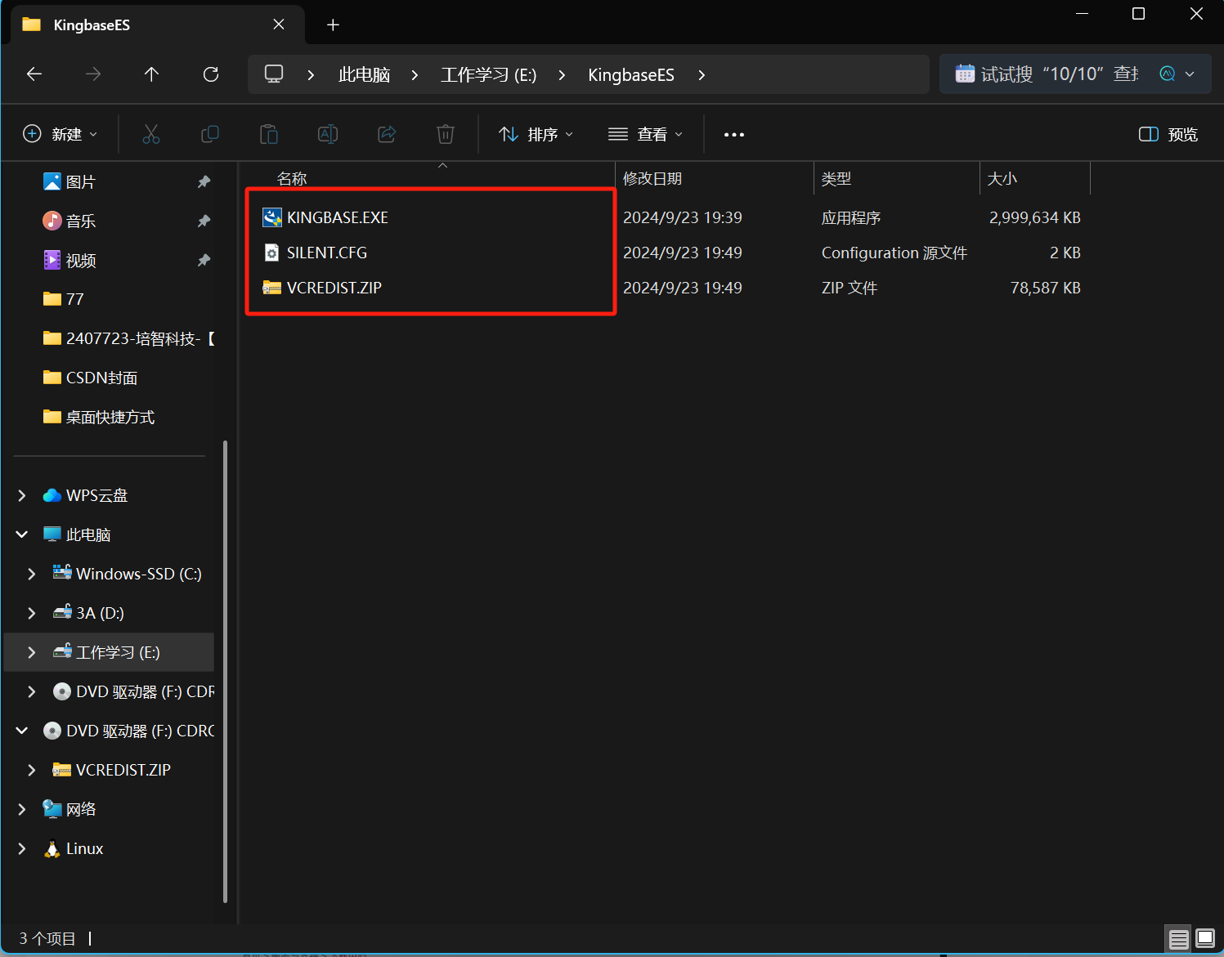1224x957 pixels.
Task: Click 工作学习 (E:) breadcrumb segment
Action: [x=489, y=75]
